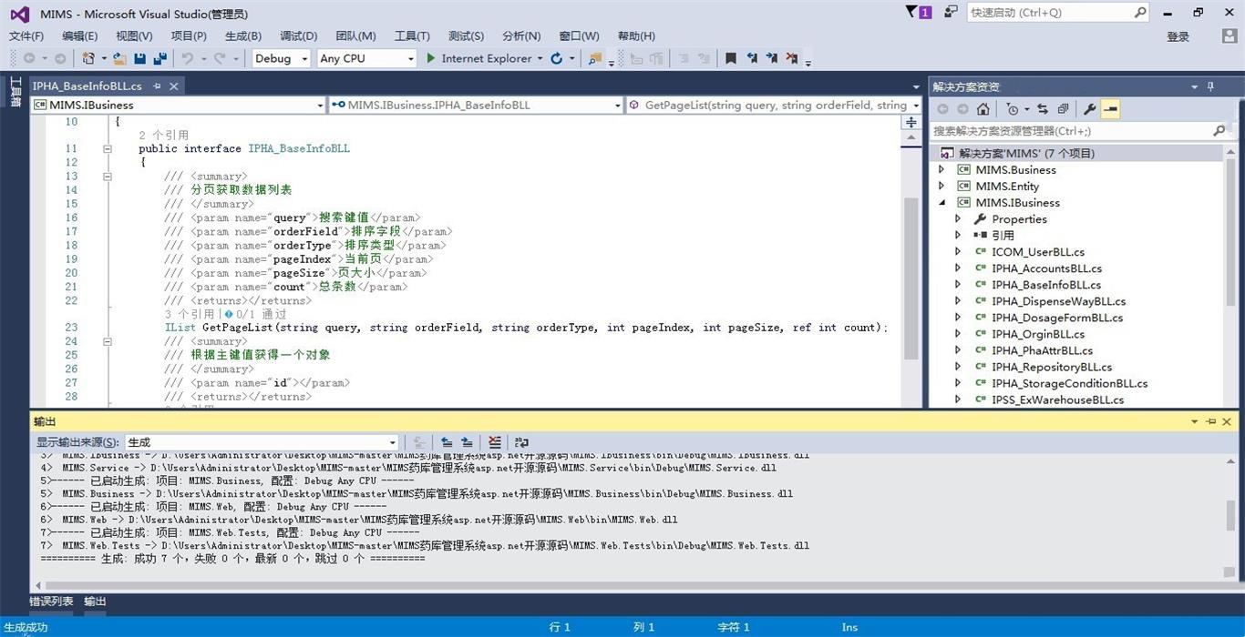Viewport: 1245px width, 637px height.
Task: Click the Find in Files icon
Action: [x=595, y=58]
